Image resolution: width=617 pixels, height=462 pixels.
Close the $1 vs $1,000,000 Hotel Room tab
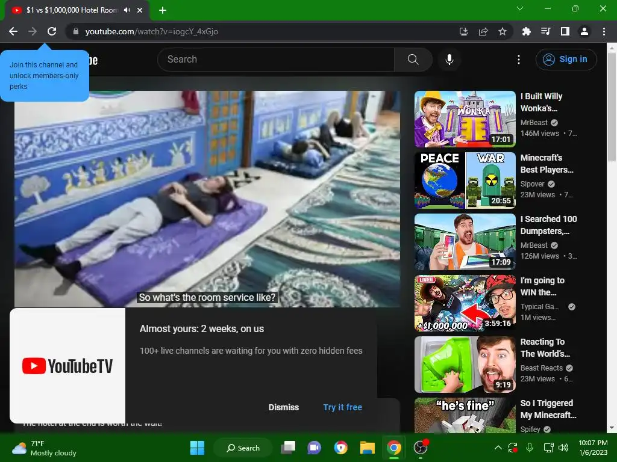point(140,10)
